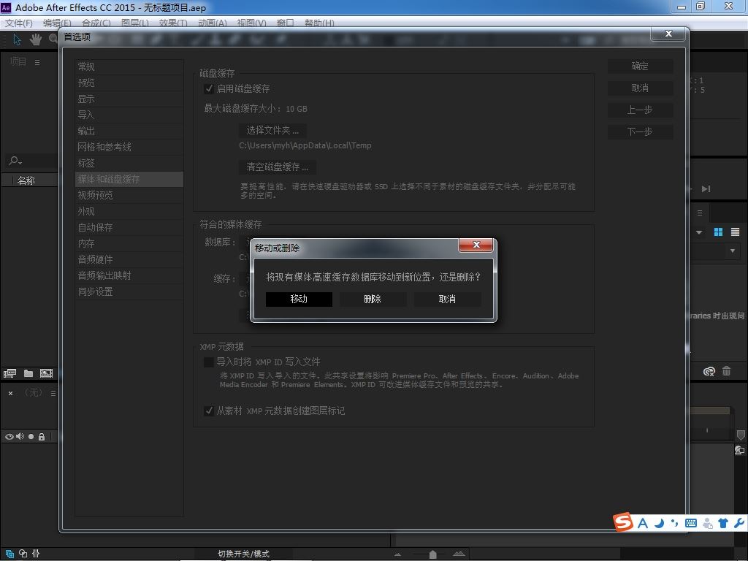
Task: Click the braces In/Out pane icon
Action: tap(36, 554)
